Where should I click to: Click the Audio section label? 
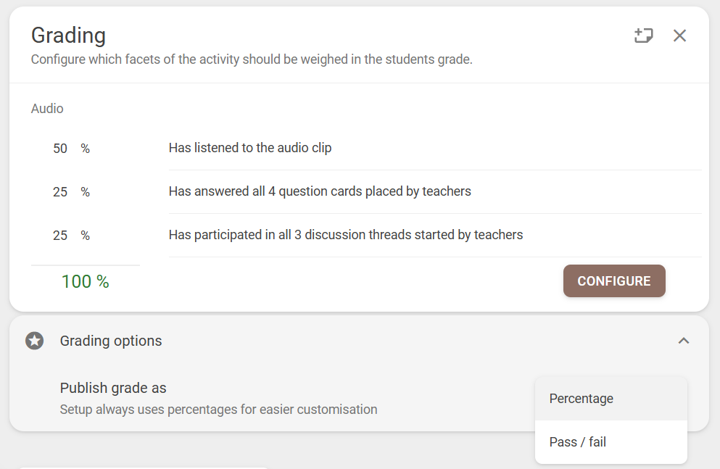pos(47,109)
